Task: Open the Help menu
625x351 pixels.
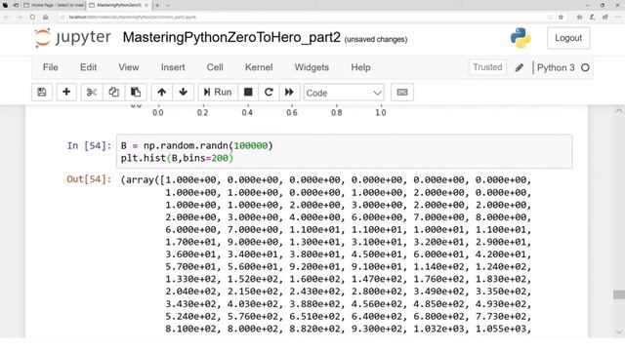Action: pyautogui.click(x=360, y=67)
